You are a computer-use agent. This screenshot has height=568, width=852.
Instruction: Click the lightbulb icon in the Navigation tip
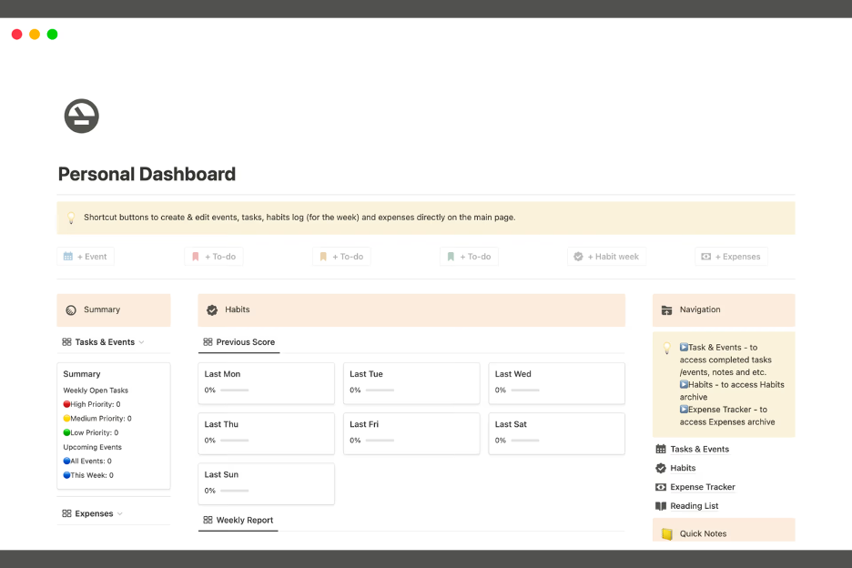click(x=665, y=347)
